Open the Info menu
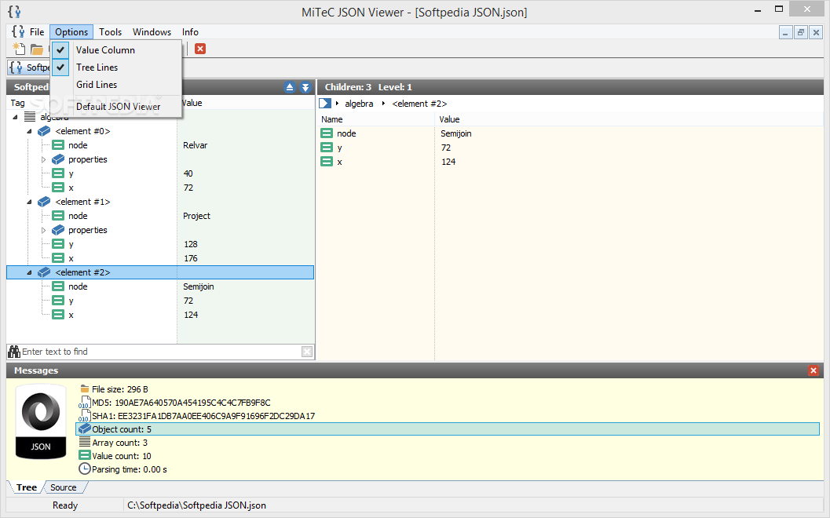This screenshot has width=830, height=518. tap(190, 31)
